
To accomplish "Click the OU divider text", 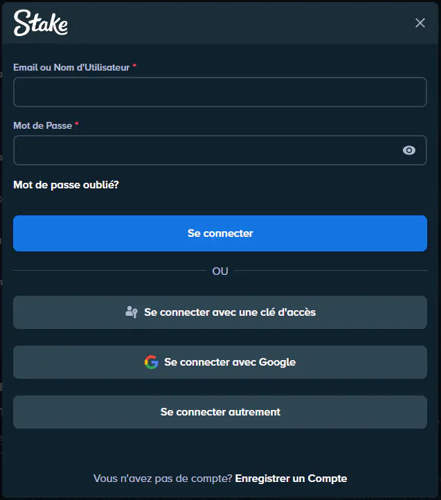I will coord(220,271).
